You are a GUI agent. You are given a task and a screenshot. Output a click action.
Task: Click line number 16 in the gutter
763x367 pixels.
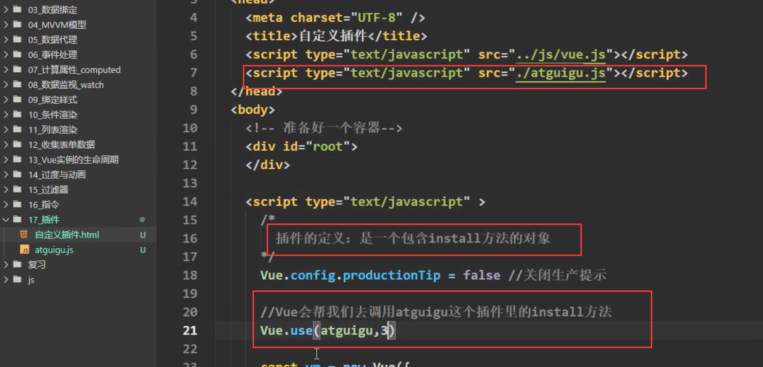click(190, 239)
